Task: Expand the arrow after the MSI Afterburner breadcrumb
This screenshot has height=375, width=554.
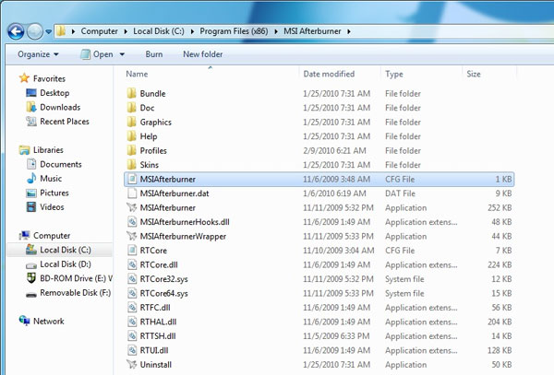Action: [349, 31]
